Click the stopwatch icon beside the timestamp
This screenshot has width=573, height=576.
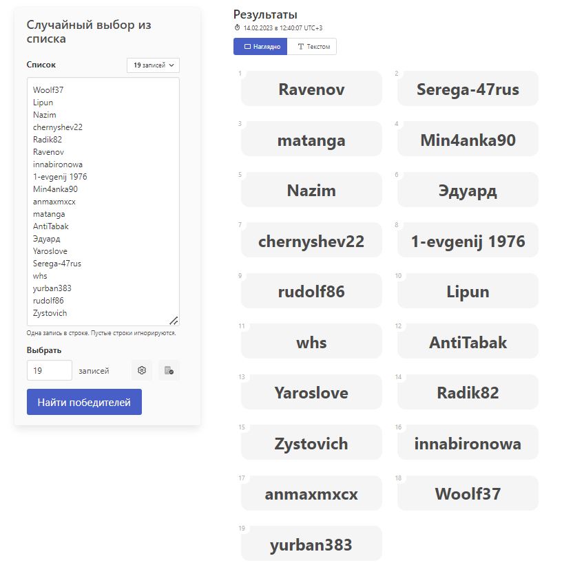coord(238,28)
